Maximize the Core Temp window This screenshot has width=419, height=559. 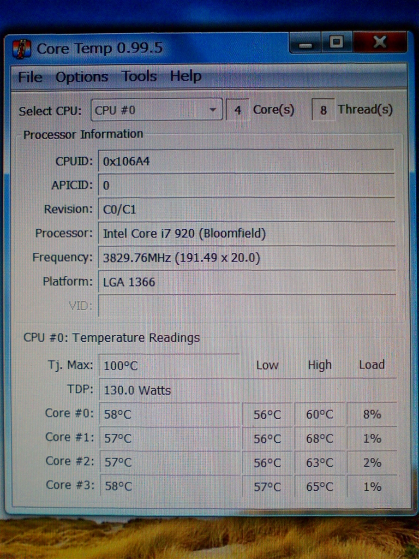tap(337, 43)
